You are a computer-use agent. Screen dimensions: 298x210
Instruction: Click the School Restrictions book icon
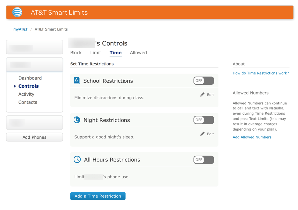[x=77, y=81]
